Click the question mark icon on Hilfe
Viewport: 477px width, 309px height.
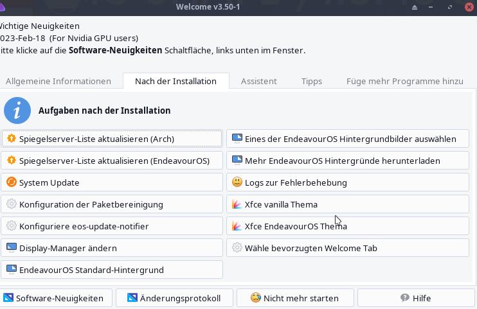[x=405, y=297]
